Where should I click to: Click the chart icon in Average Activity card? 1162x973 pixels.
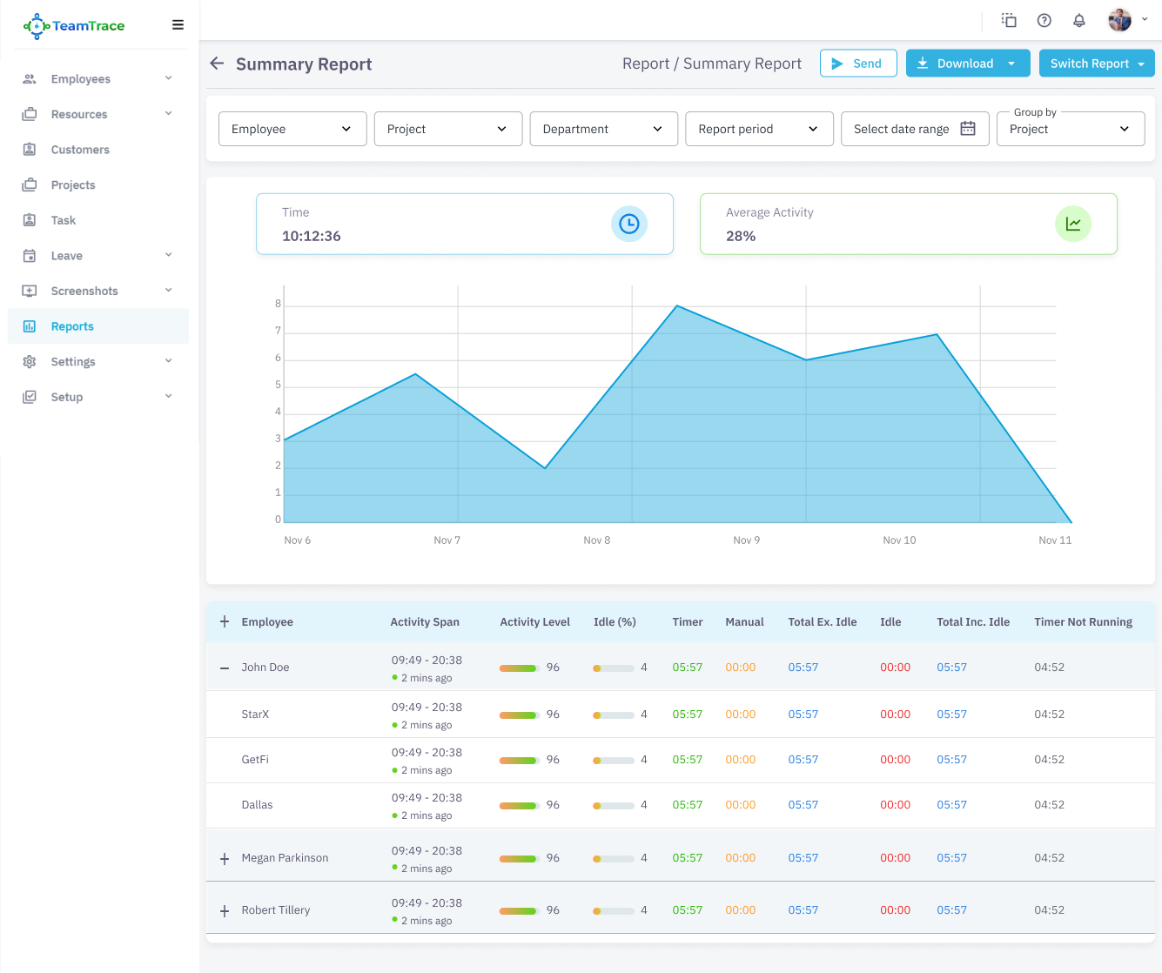pos(1072,224)
